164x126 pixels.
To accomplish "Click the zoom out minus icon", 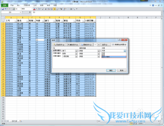I will click(145, 123).
